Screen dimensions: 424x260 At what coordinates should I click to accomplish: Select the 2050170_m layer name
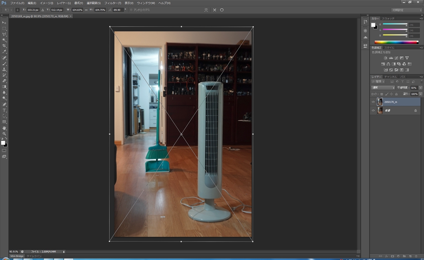(x=391, y=102)
